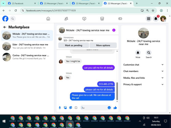Go to the Home feed icon
This screenshot has width=171, height=128.
(48, 18)
